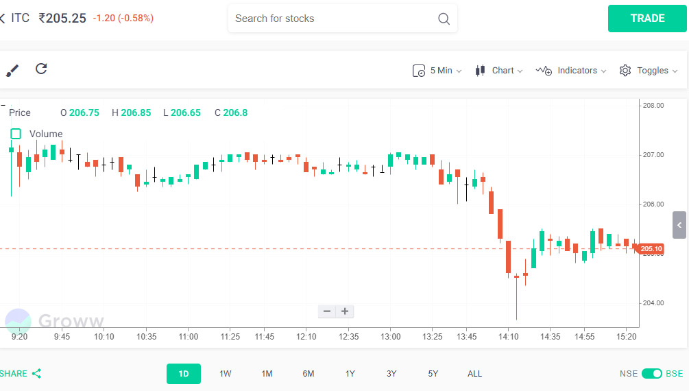The image size is (689, 391).
Task: Zoom out the chart with minus button
Action: (x=327, y=311)
